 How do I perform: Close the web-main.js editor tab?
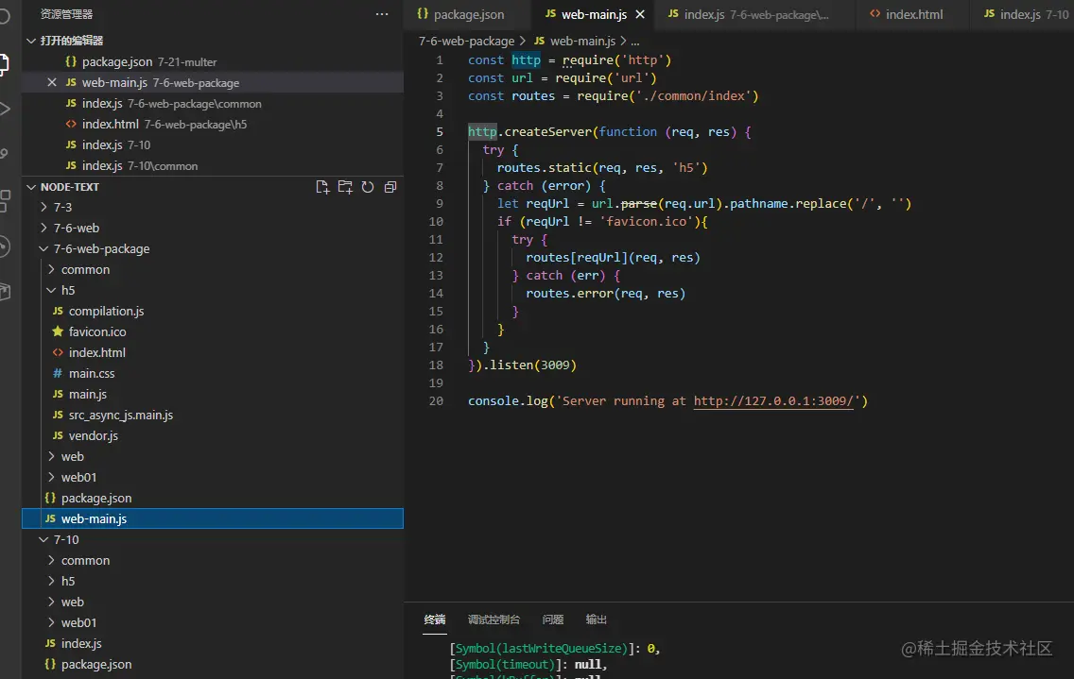point(640,14)
